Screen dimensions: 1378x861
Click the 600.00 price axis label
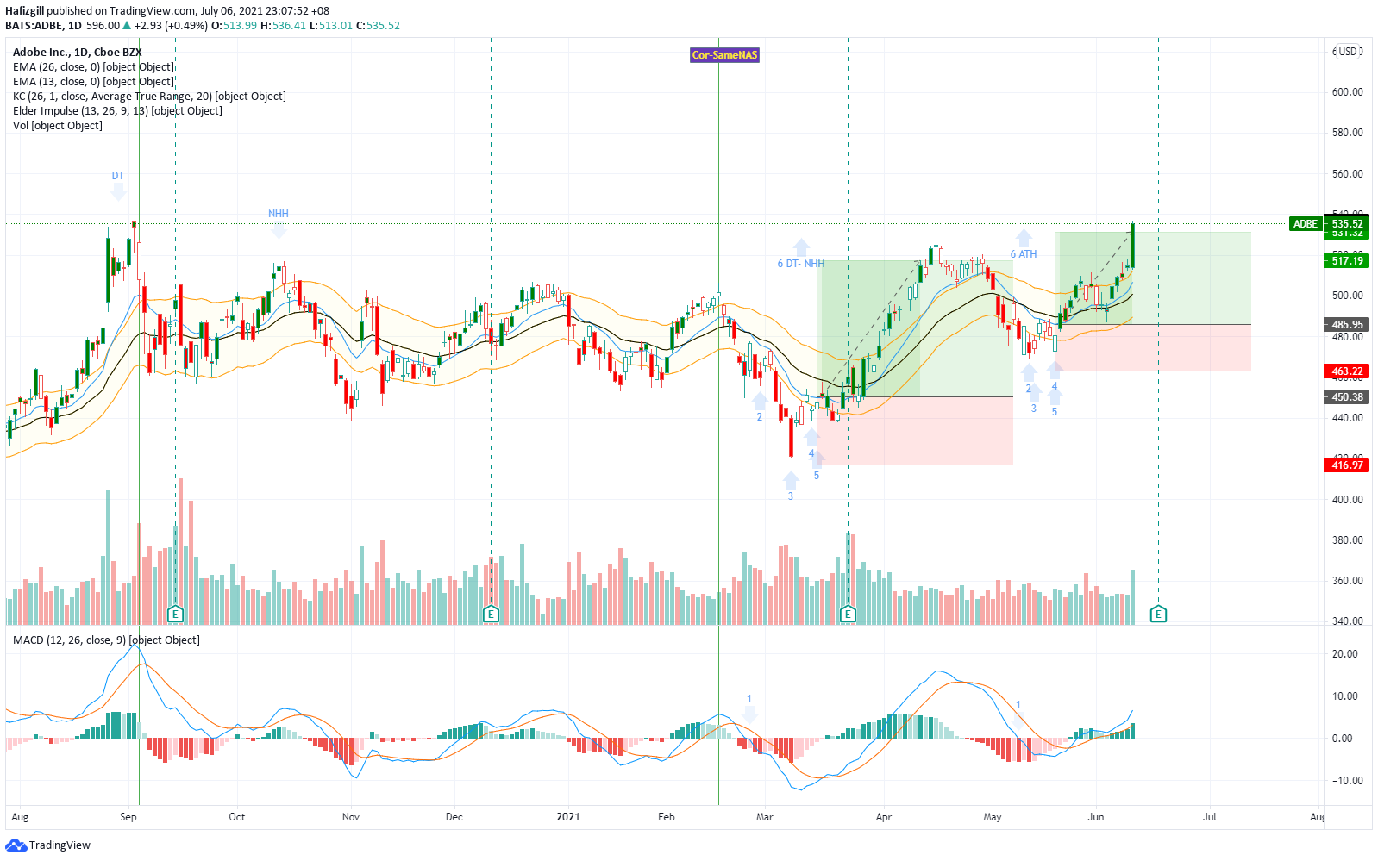[x=1347, y=92]
